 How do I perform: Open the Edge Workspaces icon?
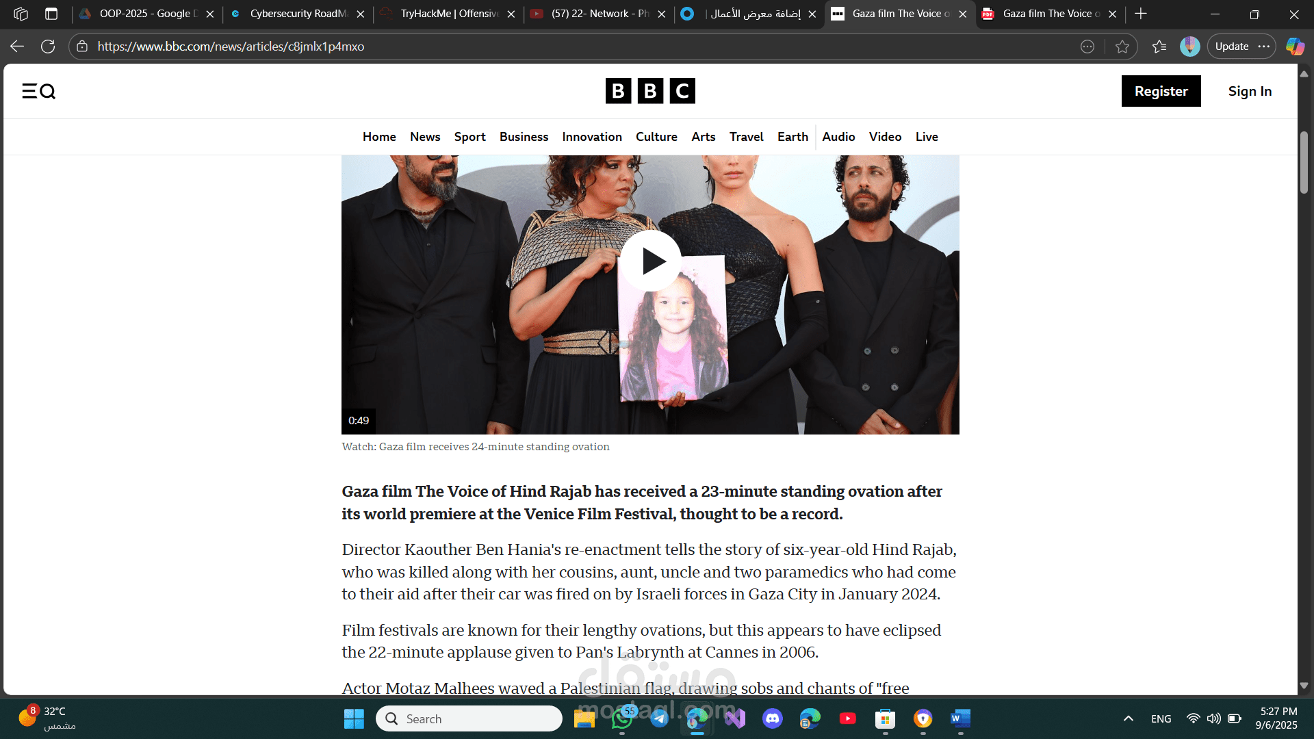(x=21, y=14)
